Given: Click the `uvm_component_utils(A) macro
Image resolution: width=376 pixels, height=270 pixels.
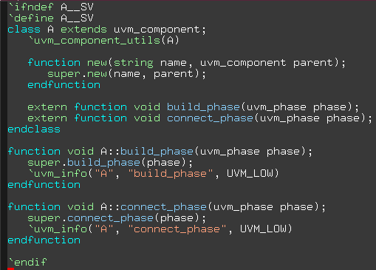Looking at the screenshot, I should tap(103, 41).
